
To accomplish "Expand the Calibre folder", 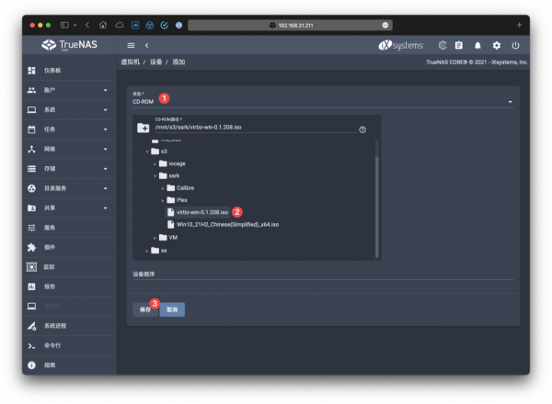I will 163,188.
